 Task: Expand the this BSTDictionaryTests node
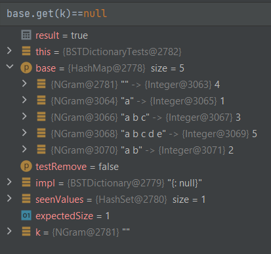click(9, 51)
